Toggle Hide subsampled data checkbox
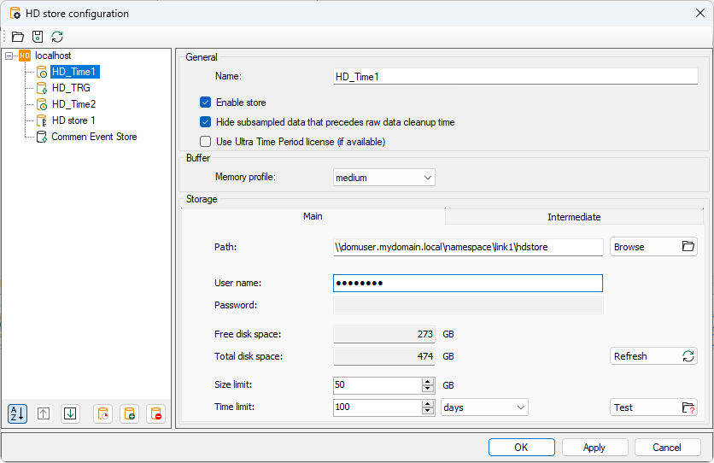 click(205, 122)
